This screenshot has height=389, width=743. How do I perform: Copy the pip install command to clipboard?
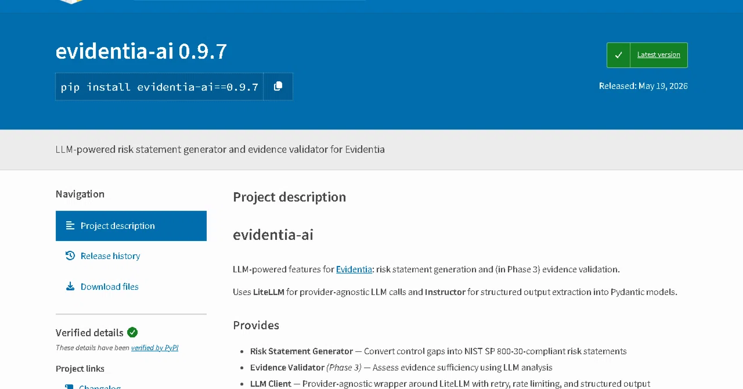[278, 87]
